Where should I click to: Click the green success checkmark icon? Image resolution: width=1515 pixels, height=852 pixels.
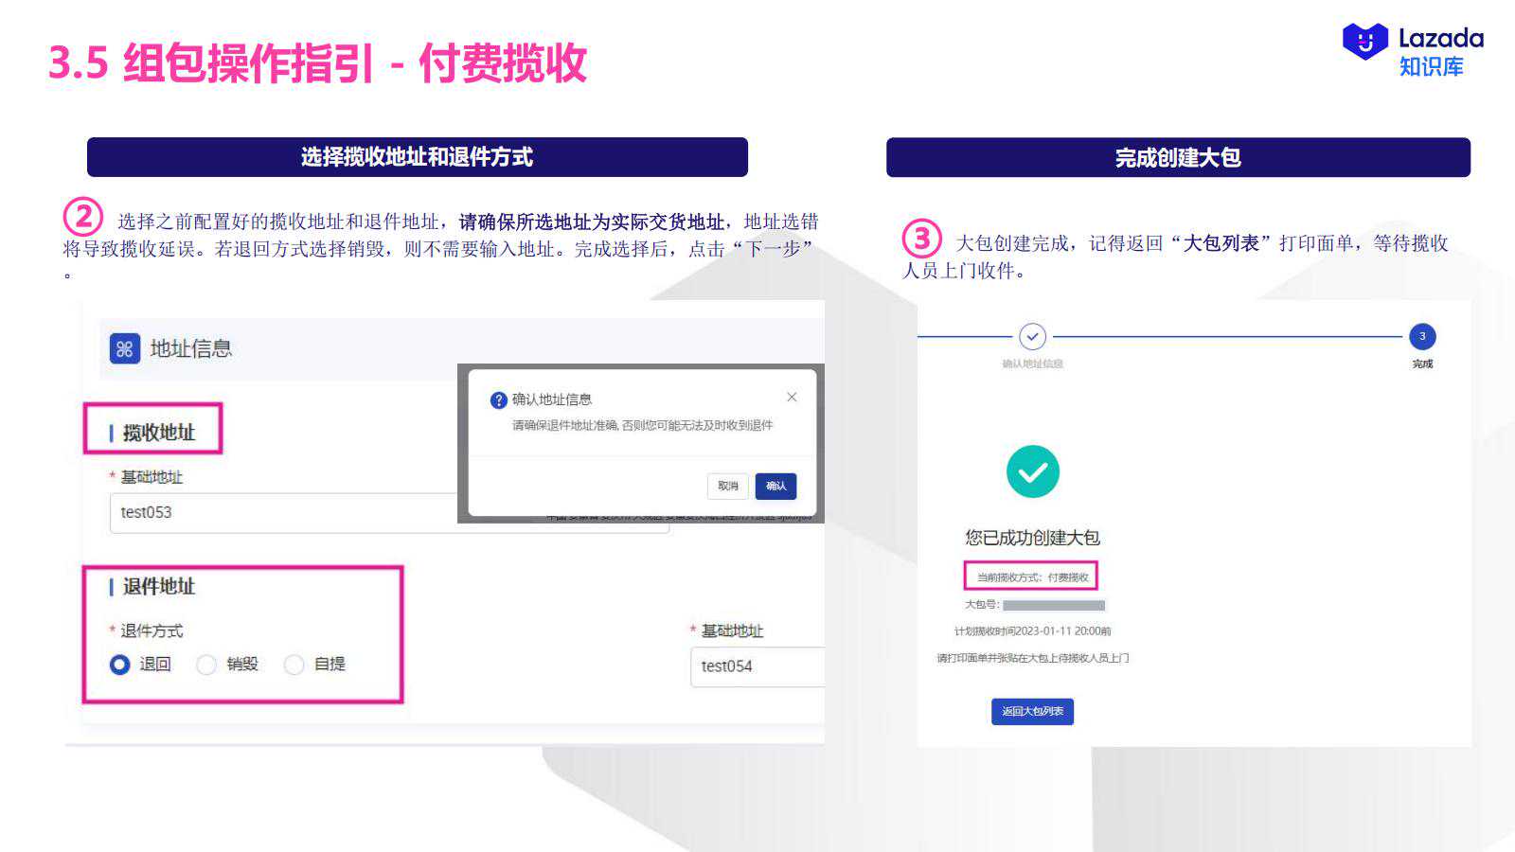(1032, 471)
